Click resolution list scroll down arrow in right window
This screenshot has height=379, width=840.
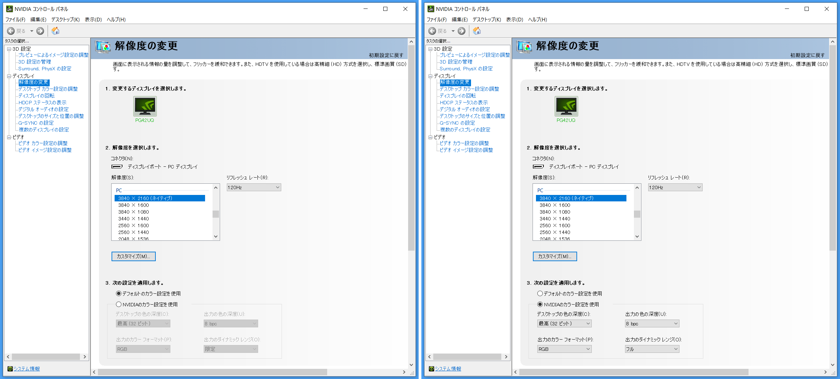[637, 236]
